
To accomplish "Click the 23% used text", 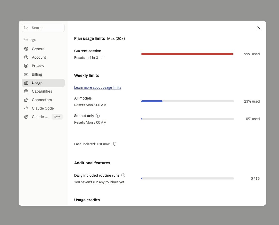I will click(x=252, y=101).
